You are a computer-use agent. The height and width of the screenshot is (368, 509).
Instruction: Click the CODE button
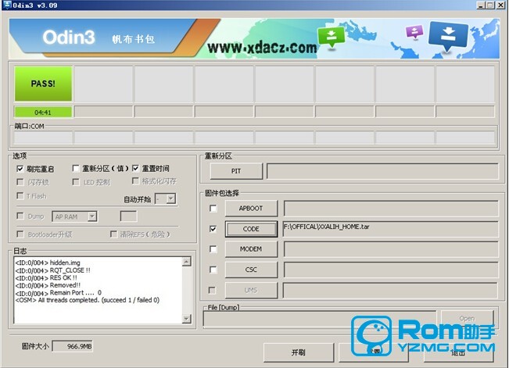tap(251, 229)
